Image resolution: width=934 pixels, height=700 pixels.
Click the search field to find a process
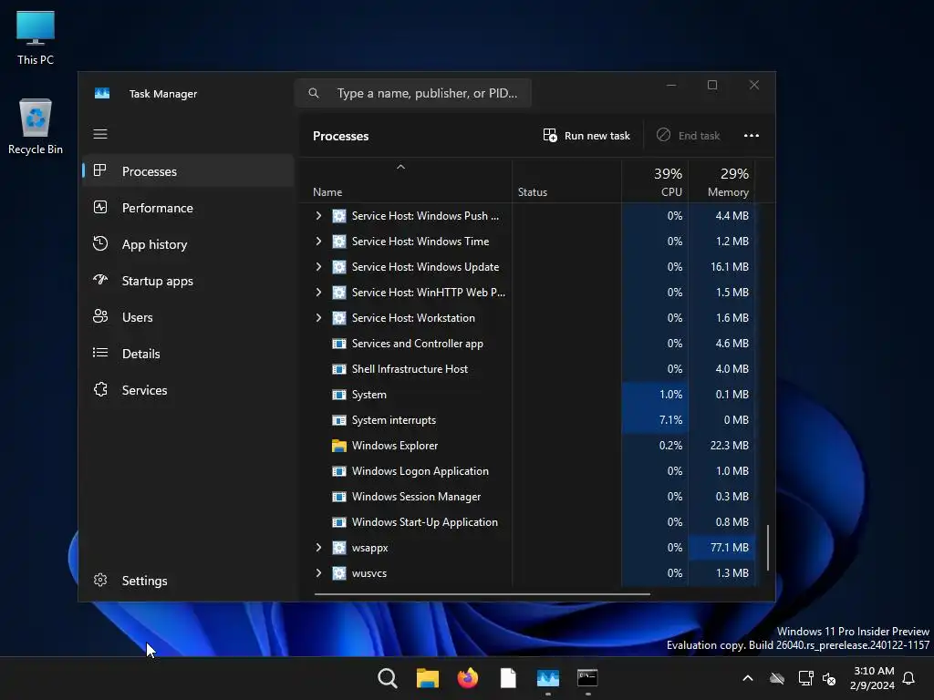pos(413,93)
